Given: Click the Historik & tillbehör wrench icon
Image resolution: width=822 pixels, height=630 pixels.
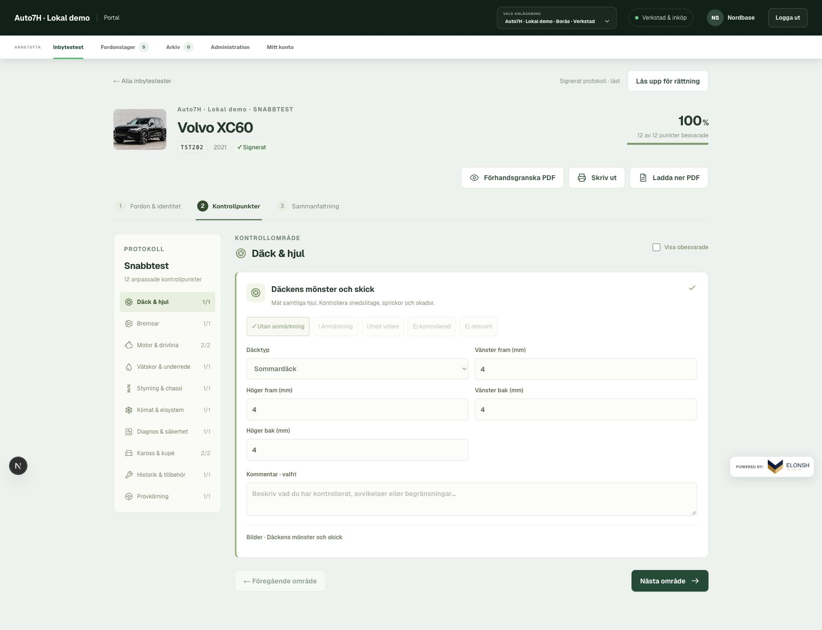Looking at the screenshot, I should coord(129,475).
